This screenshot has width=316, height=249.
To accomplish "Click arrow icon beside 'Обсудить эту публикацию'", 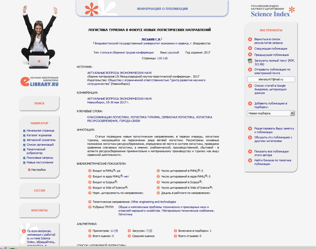I will pyautogui.click(x=250, y=138).
